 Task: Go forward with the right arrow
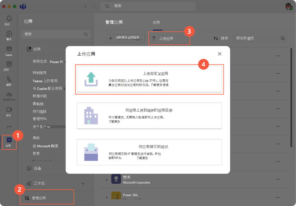(x=94, y=7)
